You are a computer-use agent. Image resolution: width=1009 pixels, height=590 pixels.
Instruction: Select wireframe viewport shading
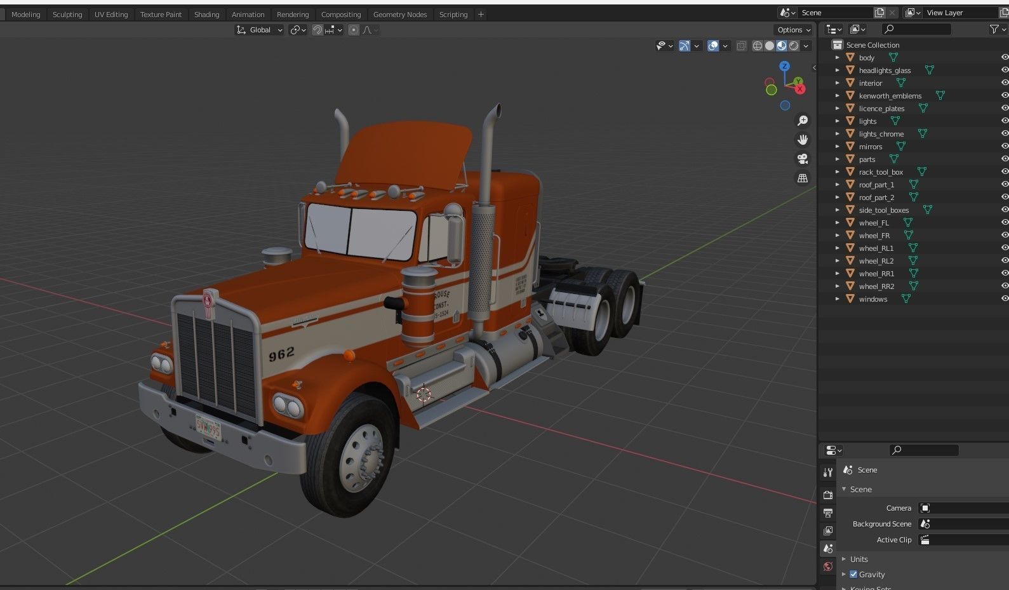(x=758, y=46)
